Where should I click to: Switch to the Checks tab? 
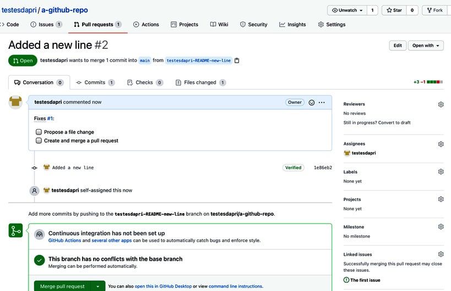[145, 82]
